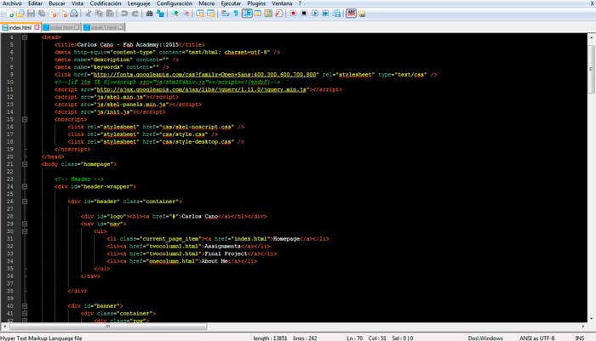Click the Save All toolbar icon
Screen dimensions: 596x341
(x=42, y=14)
